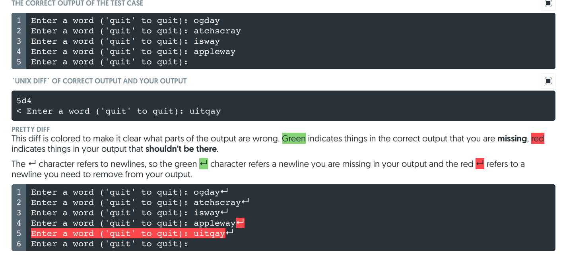Image resolution: width=563 pixels, height=259 pixels.
Task: Click line number 5 in pretty diff
Action: 18,233
